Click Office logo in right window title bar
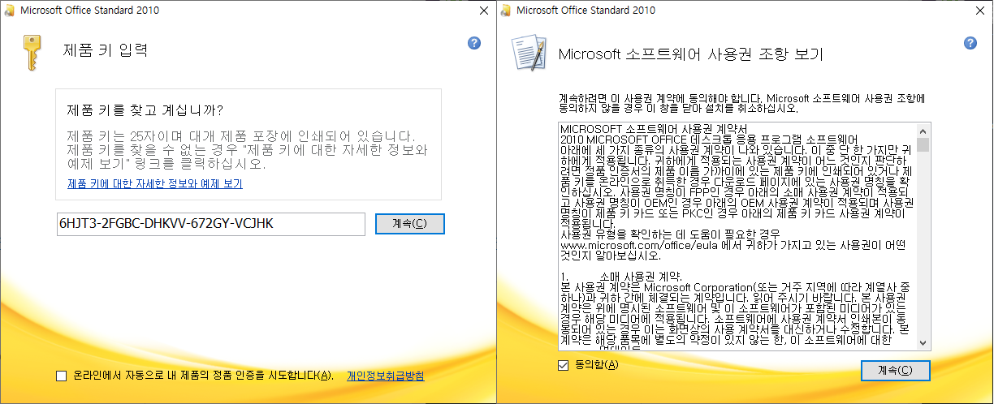Screen dimensions: 994x404 pos(506,10)
